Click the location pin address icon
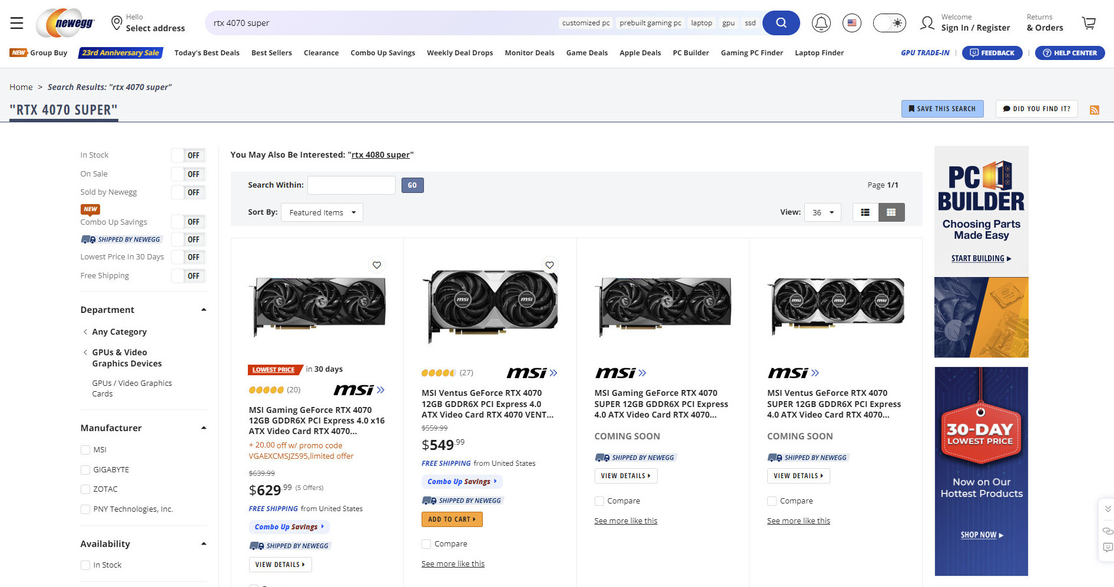Viewport: 1114px width, 587px height. pyautogui.click(x=117, y=23)
